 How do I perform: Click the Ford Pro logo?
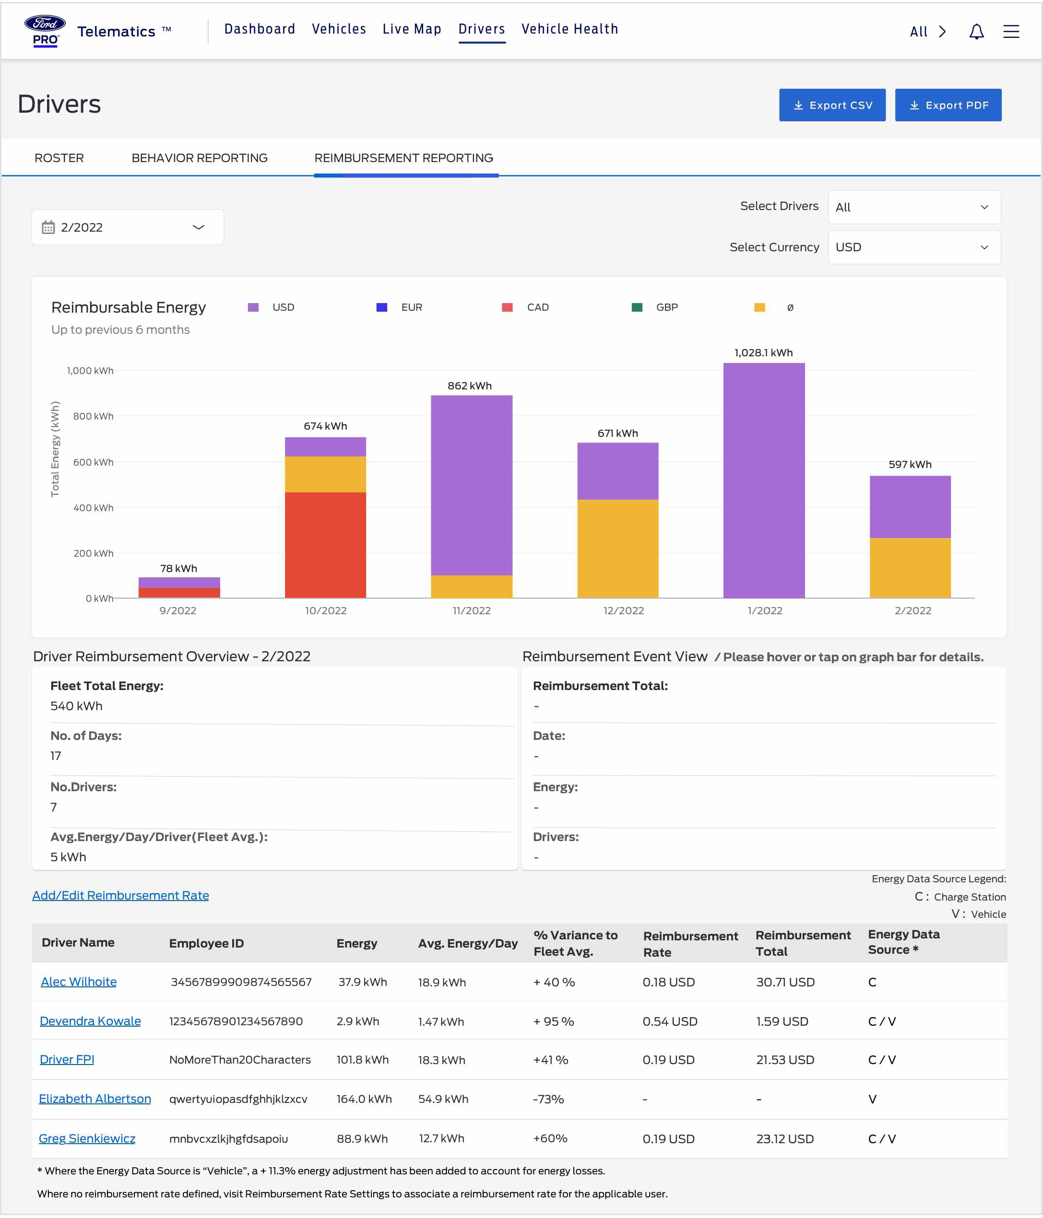coord(45,31)
